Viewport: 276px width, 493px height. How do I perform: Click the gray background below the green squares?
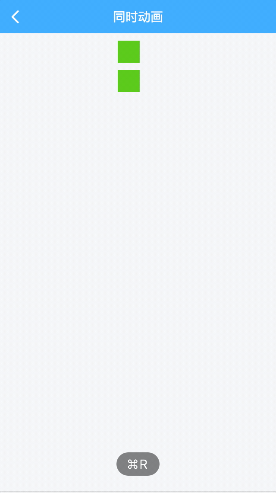coord(138,267)
